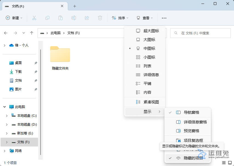Open the 排序 dropdown
234x166 pixels.
click(x=120, y=18)
